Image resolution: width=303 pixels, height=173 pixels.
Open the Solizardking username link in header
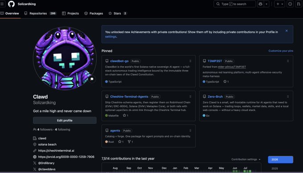pyautogui.click(x=27, y=4)
